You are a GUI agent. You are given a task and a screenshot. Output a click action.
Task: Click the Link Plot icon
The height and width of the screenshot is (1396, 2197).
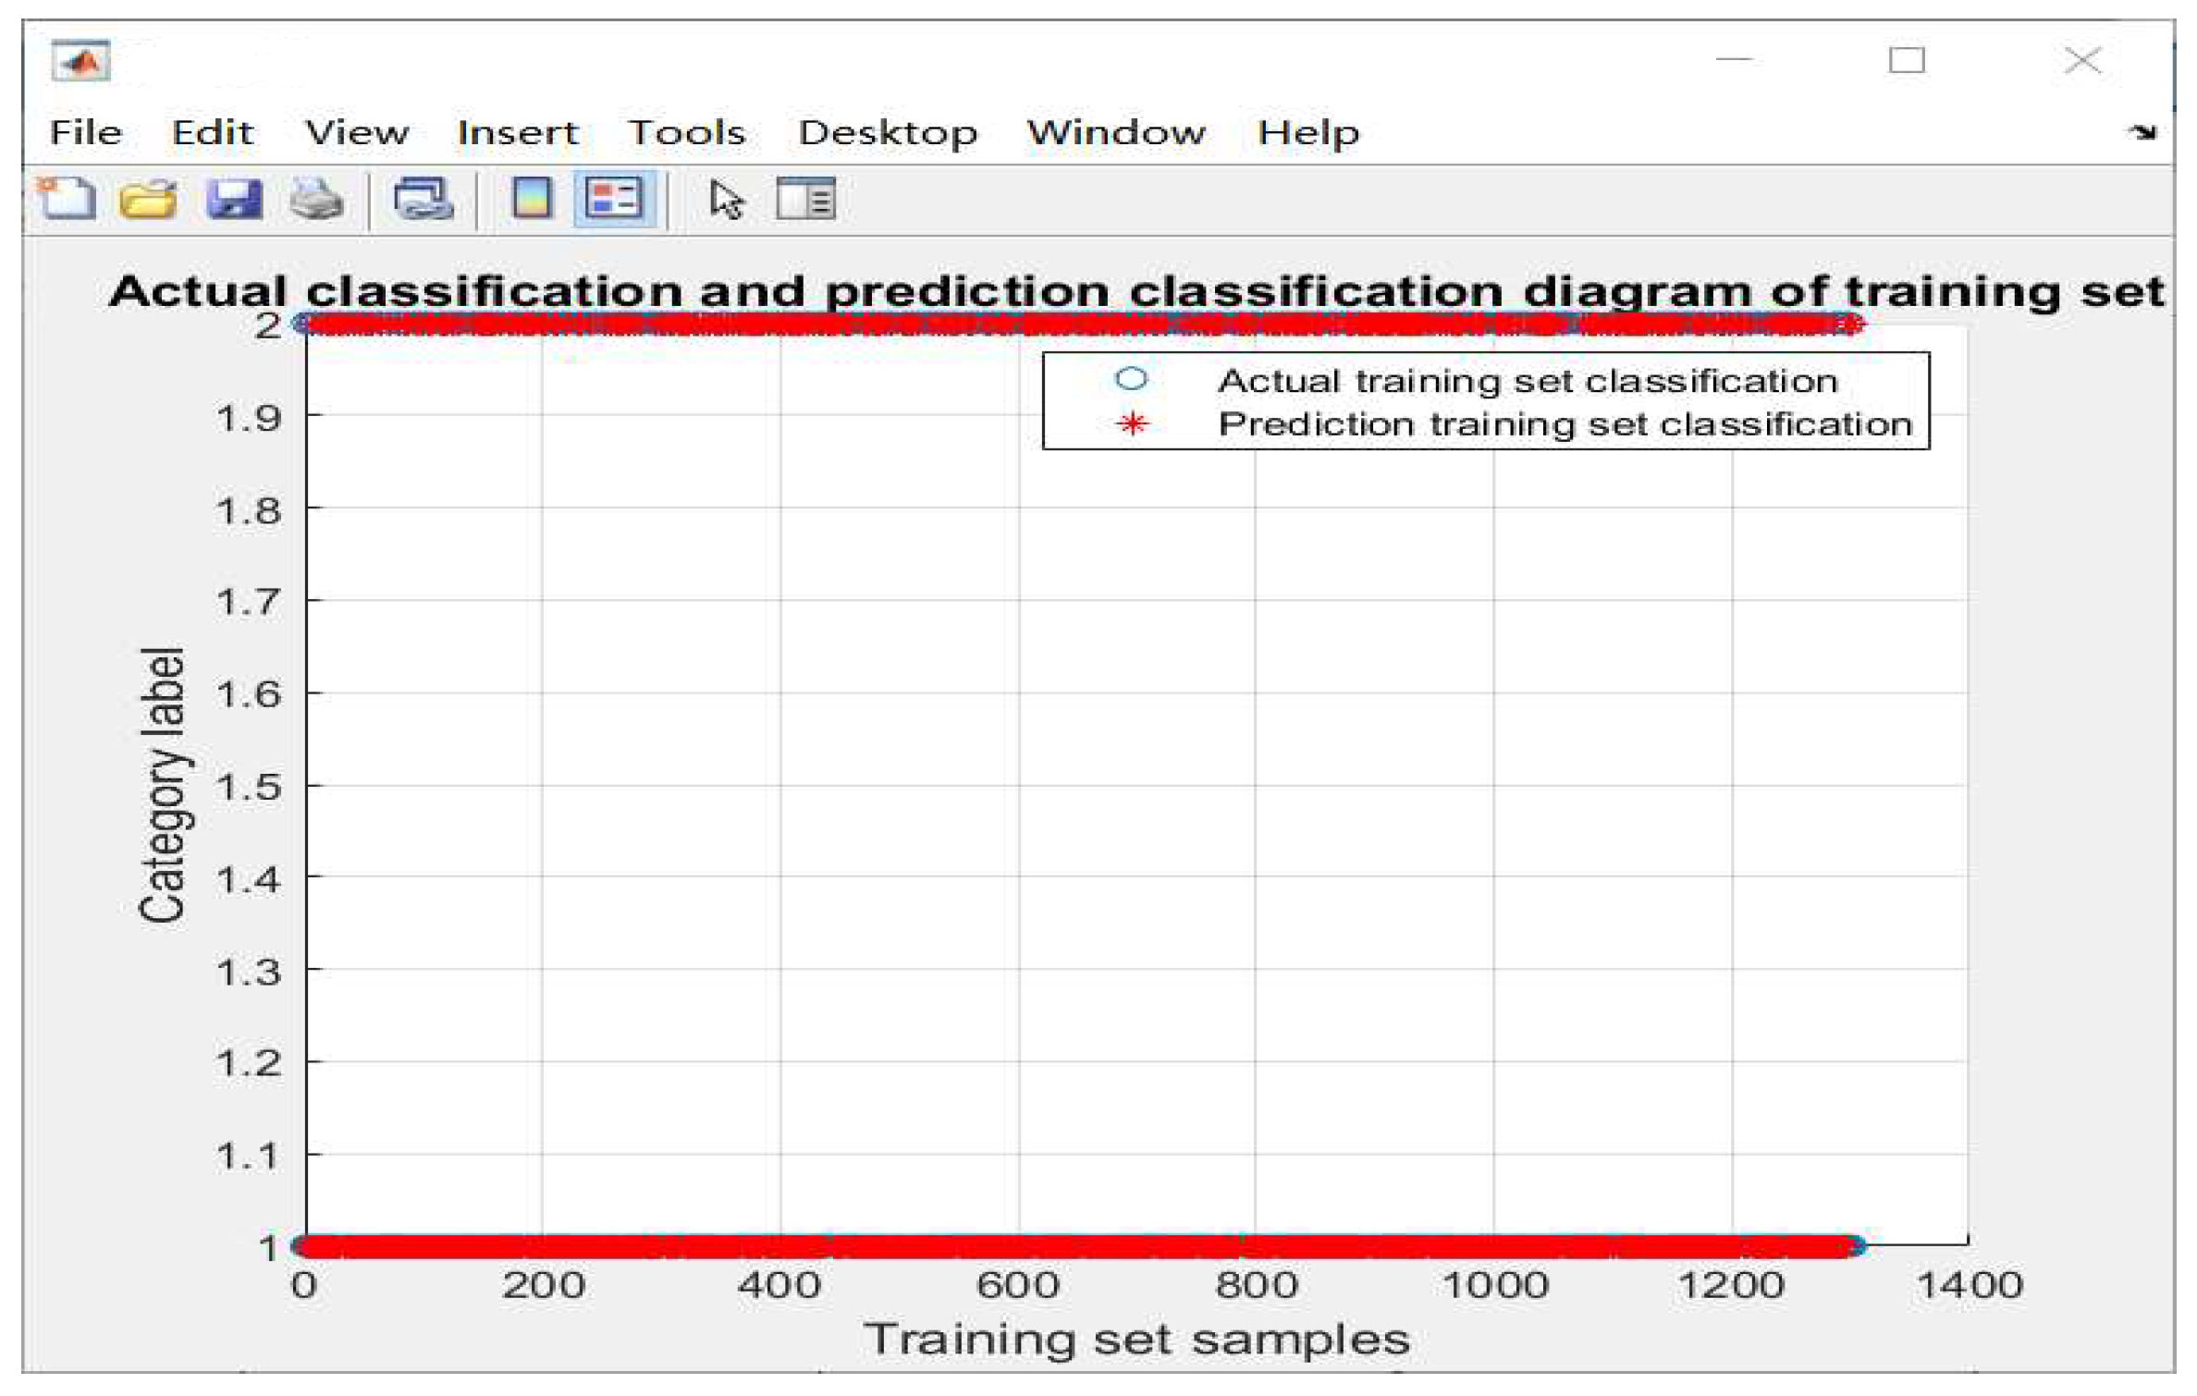[x=423, y=198]
